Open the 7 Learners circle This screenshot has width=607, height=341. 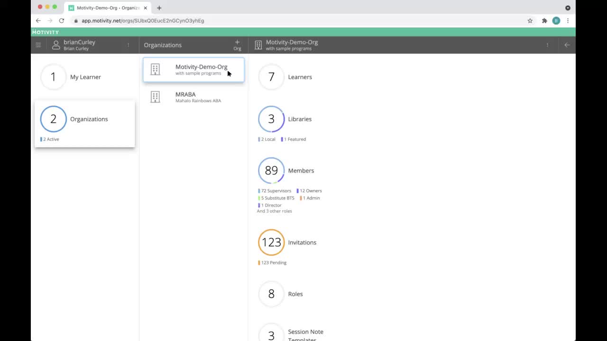[x=271, y=77]
